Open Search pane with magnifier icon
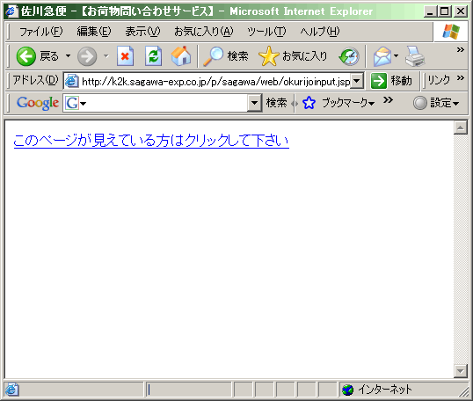 click(213, 56)
